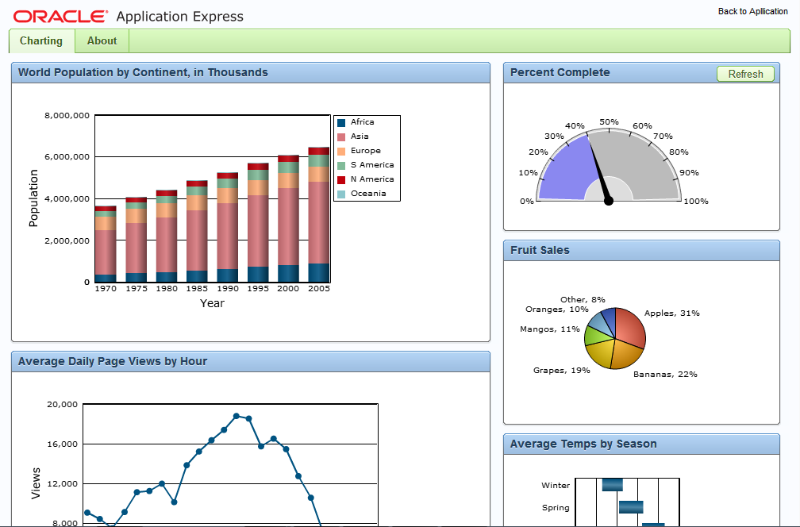Click the 'Other, 8%' pie label

point(583,299)
